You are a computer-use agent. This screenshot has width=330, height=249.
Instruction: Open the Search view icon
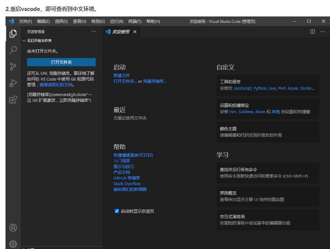[x=13, y=50]
